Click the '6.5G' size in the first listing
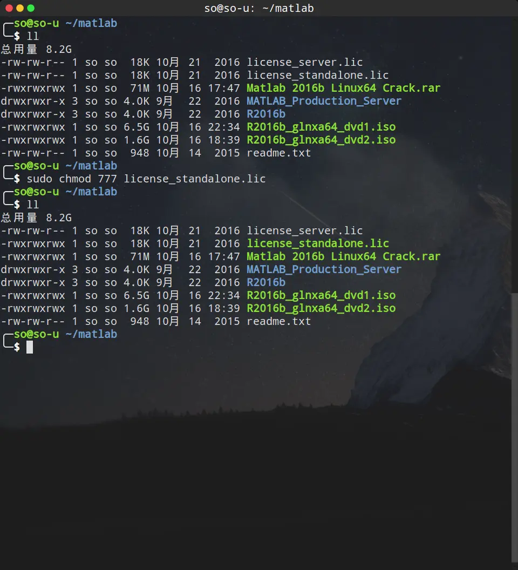Screen dimensions: 518x570 click(137, 127)
